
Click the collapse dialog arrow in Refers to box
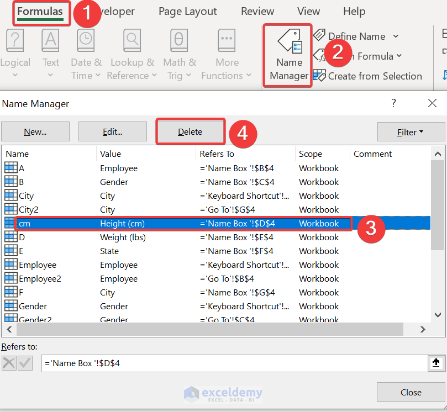436,363
